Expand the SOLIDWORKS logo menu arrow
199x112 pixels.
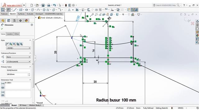click(24, 5)
